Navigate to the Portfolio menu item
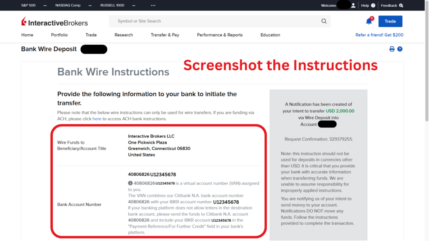Image resolution: width=429 pixels, height=241 pixels. 59,35
